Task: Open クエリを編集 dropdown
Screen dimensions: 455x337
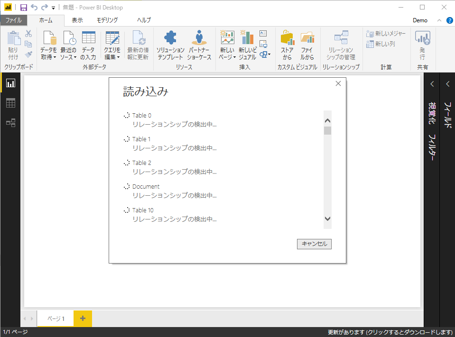Action: click(x=112, y=45)
